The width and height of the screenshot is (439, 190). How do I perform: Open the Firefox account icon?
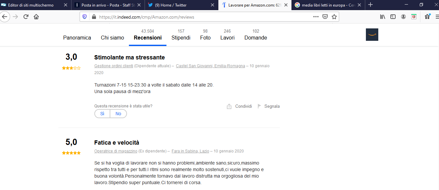[x=403, y=17]
